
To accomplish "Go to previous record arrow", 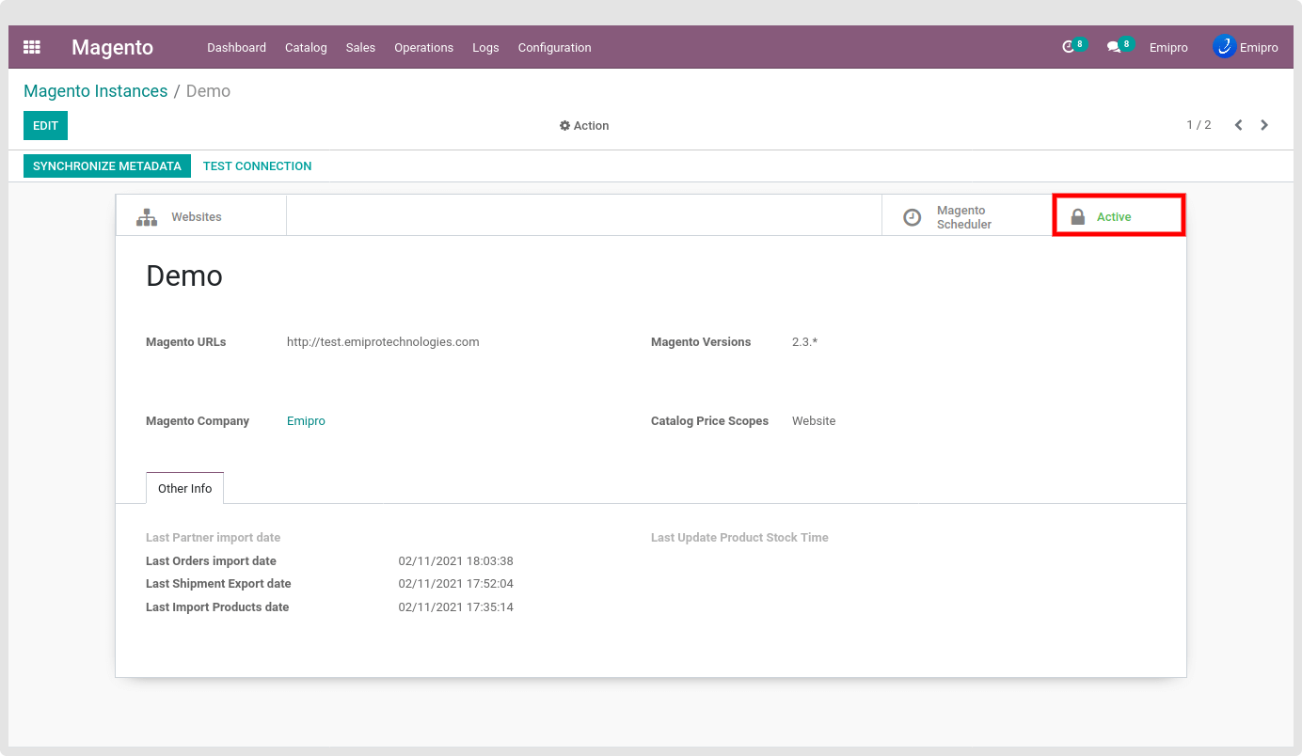I will coord(1239,125).
